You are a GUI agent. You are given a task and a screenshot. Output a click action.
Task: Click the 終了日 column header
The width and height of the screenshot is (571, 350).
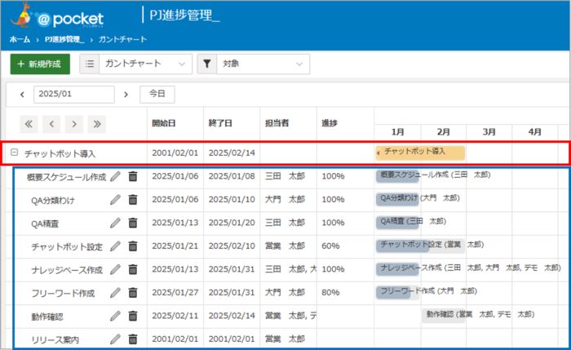coord(220,123)
